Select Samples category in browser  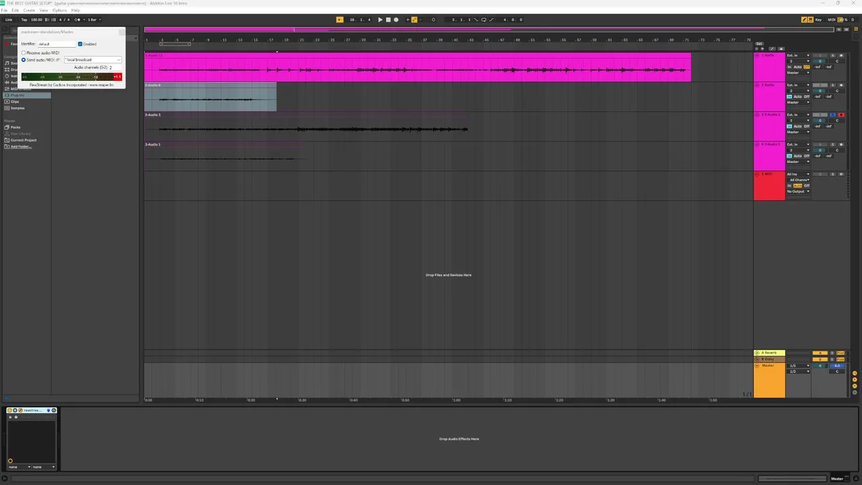pyautogui.click(x=18, y=108)
